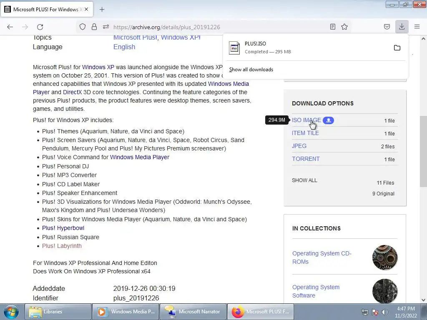This screenshot has height=320, width=427.
Task: Open Operating System Software collection
Action: [316, 291]
